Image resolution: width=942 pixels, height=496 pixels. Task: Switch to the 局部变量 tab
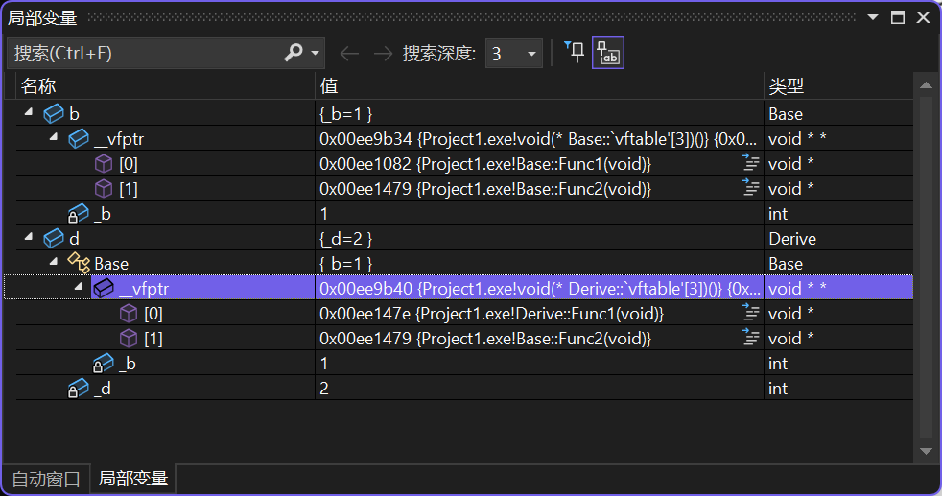point(133,479)
